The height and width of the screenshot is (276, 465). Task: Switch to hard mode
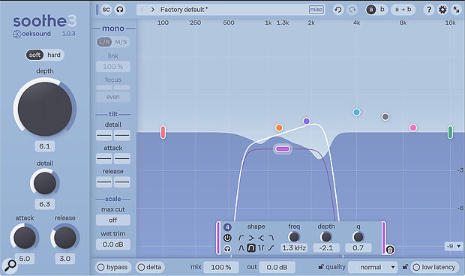click(54, 55)
